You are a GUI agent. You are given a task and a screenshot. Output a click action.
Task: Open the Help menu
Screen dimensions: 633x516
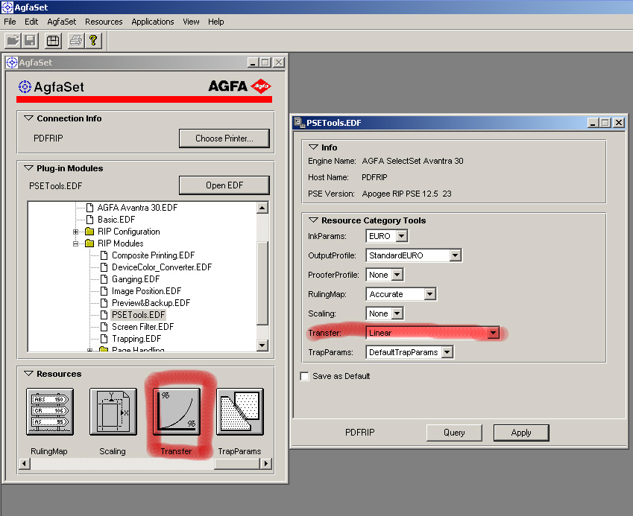[x=216, y=22]
